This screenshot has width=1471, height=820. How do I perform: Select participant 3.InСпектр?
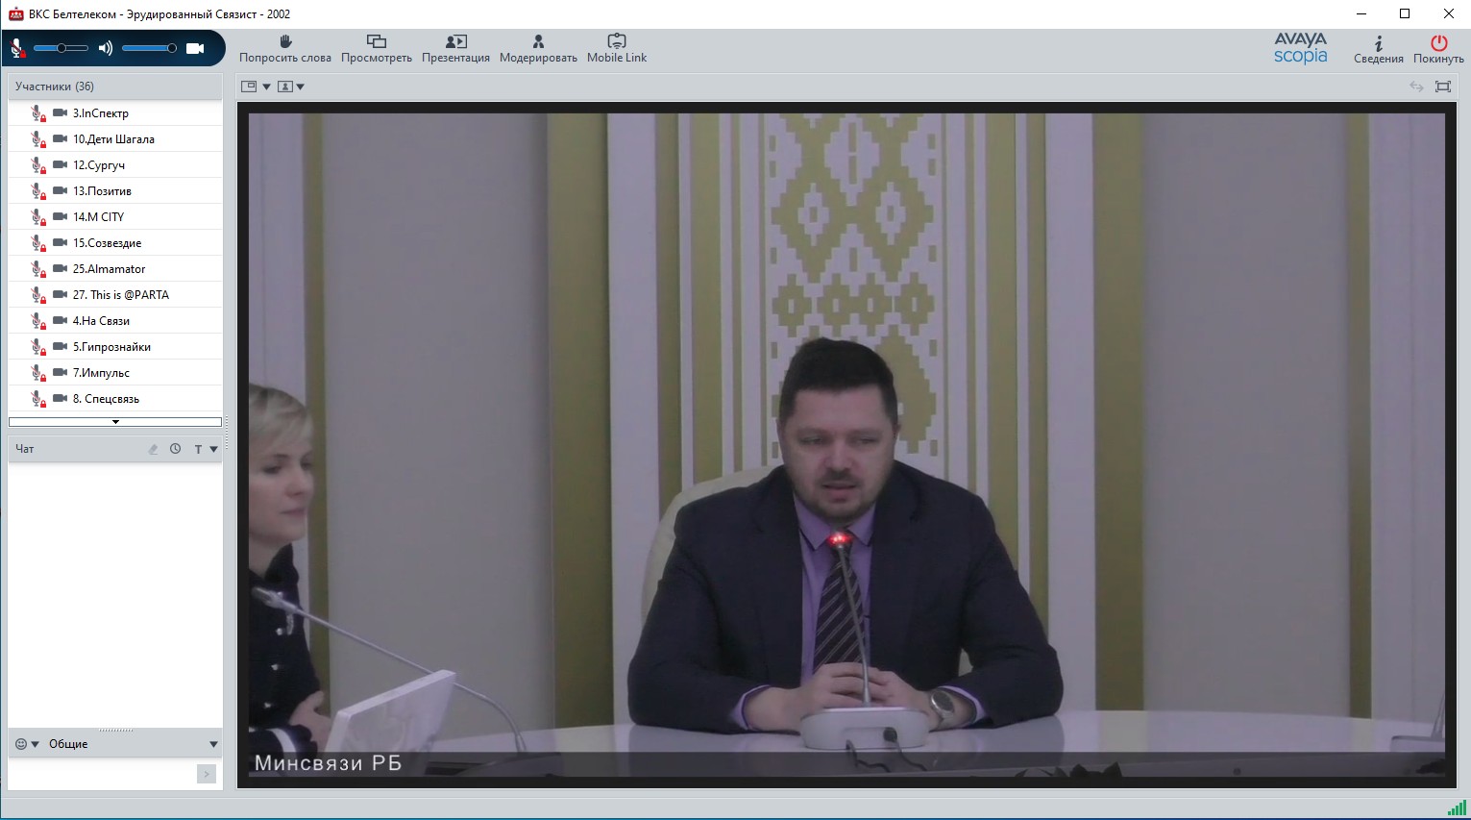115,113
